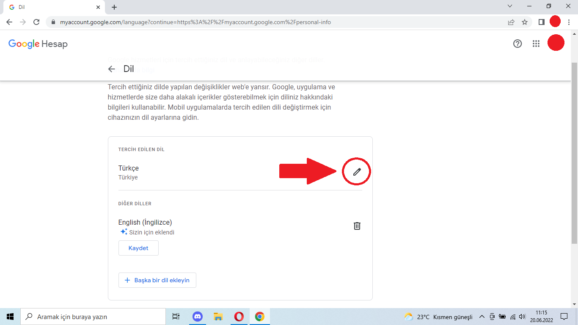Click the Google Hesap logo

click(38, 44)
